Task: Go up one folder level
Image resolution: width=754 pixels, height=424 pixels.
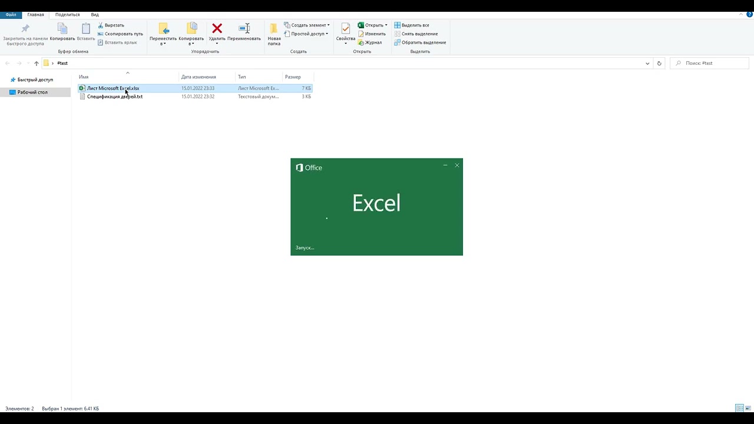Action: point(37,63)
